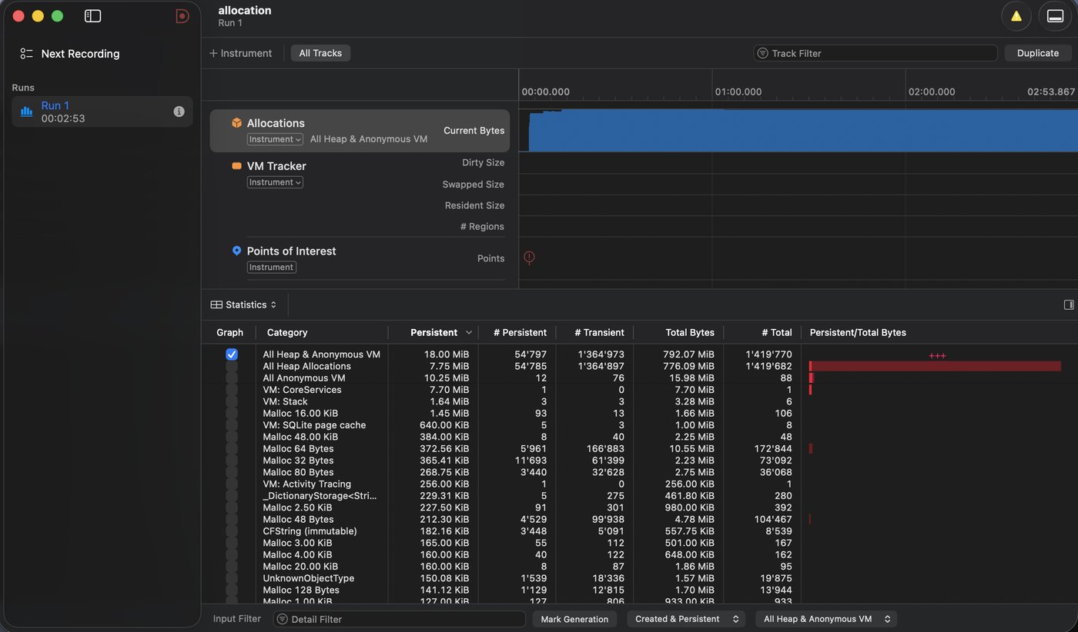Screen dimensions: 1078x632
Task: Enable graph checkbox for VM: Stack
Action: coord(232,401)
